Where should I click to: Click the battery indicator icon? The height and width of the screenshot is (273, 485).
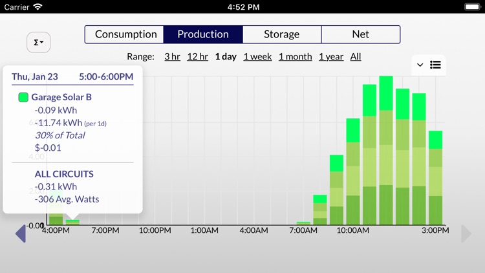point(471,7)
